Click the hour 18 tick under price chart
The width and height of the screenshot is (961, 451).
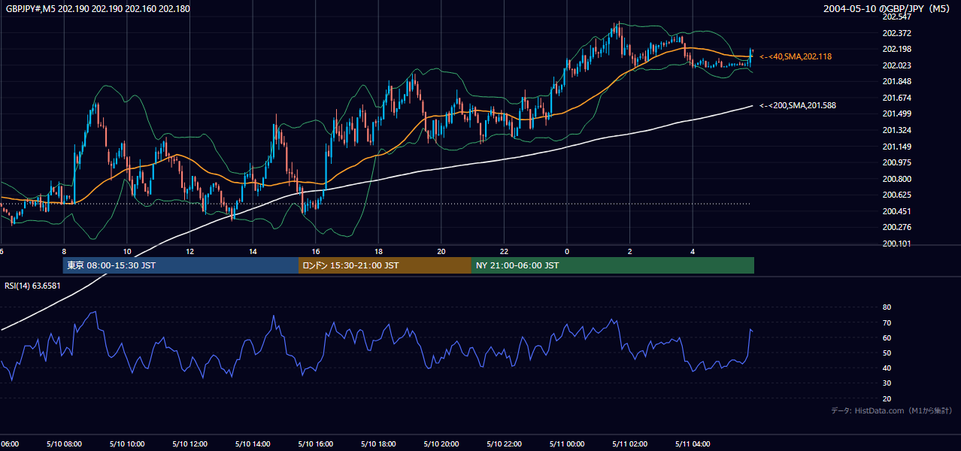click(x=378, y=252)
